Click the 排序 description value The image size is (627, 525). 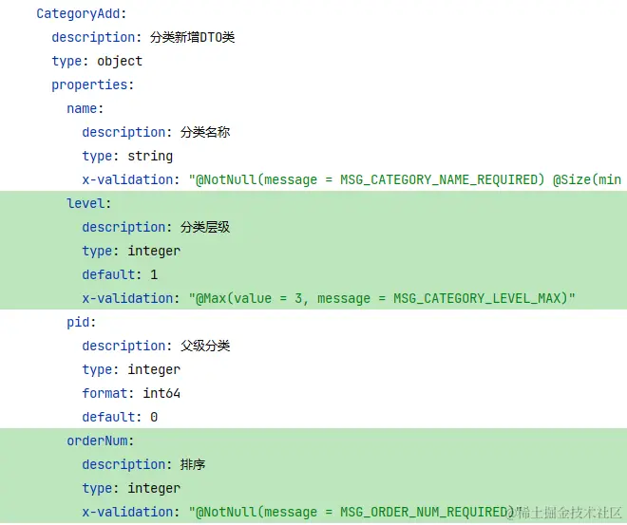click(193, 464)
